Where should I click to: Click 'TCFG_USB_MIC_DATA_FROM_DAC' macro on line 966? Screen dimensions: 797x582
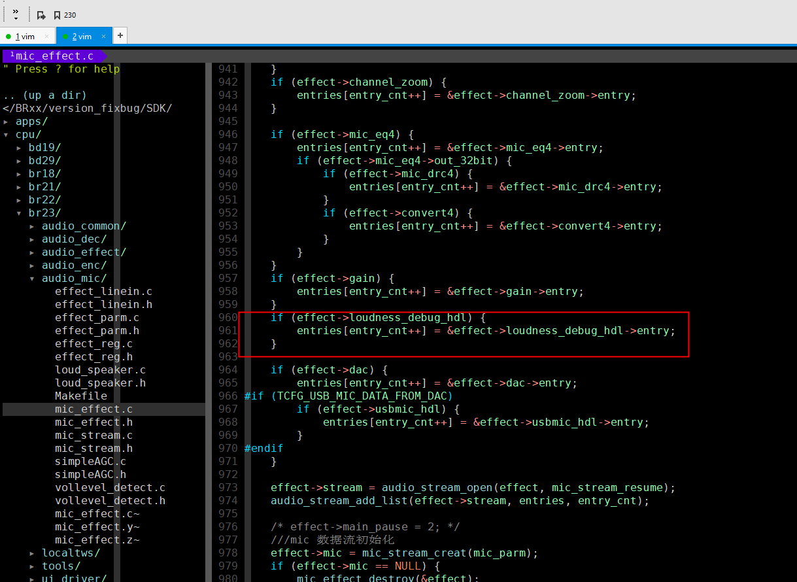click(362, 396)
